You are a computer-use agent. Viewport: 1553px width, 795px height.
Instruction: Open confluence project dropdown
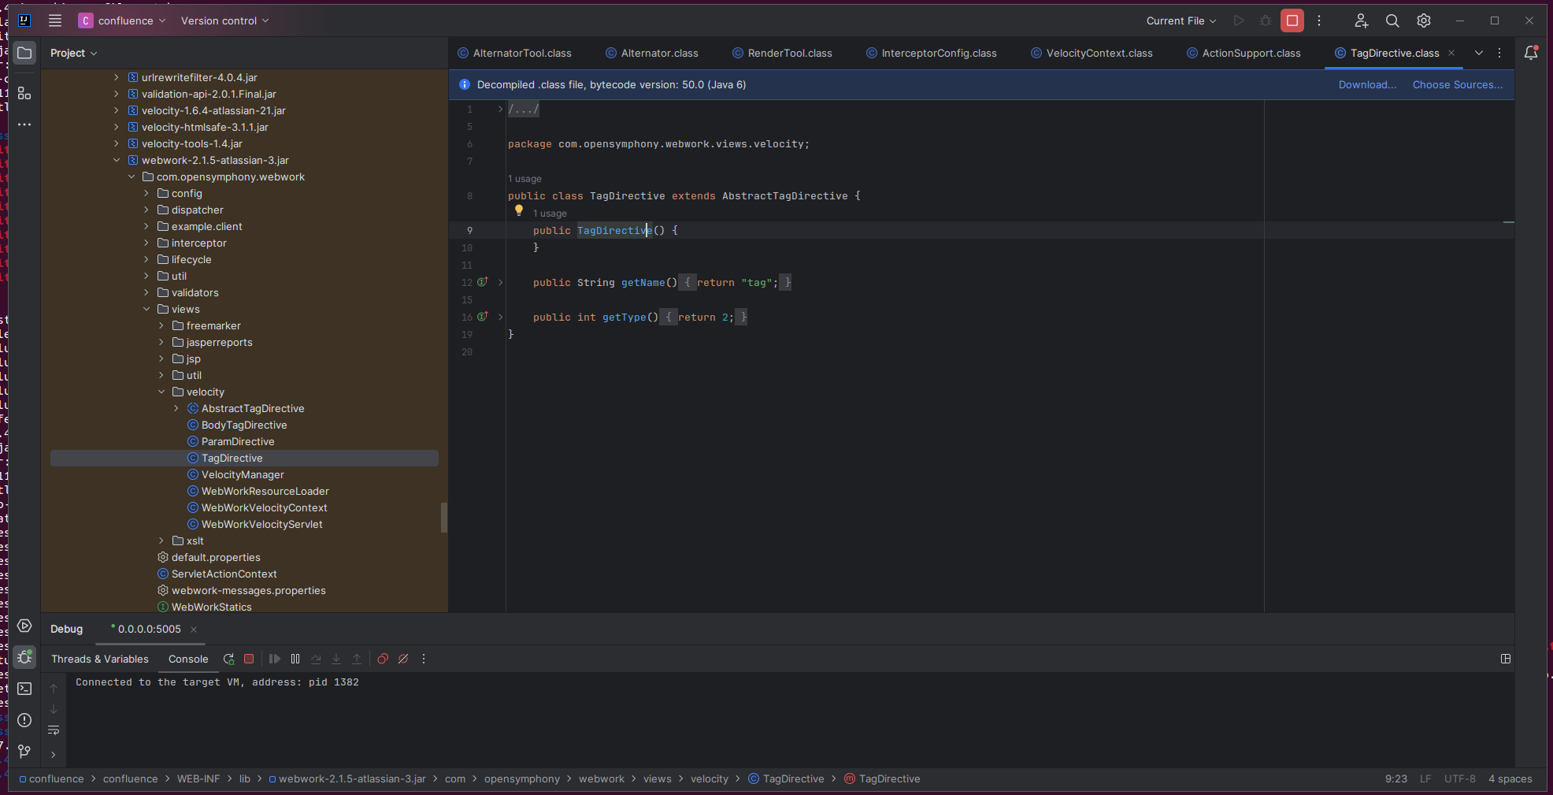click(123, 20)
